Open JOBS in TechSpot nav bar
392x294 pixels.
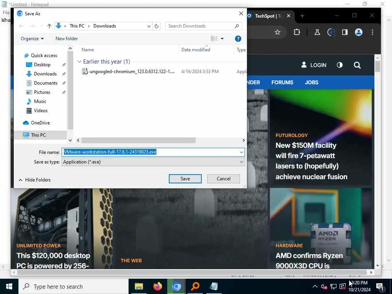312,82
